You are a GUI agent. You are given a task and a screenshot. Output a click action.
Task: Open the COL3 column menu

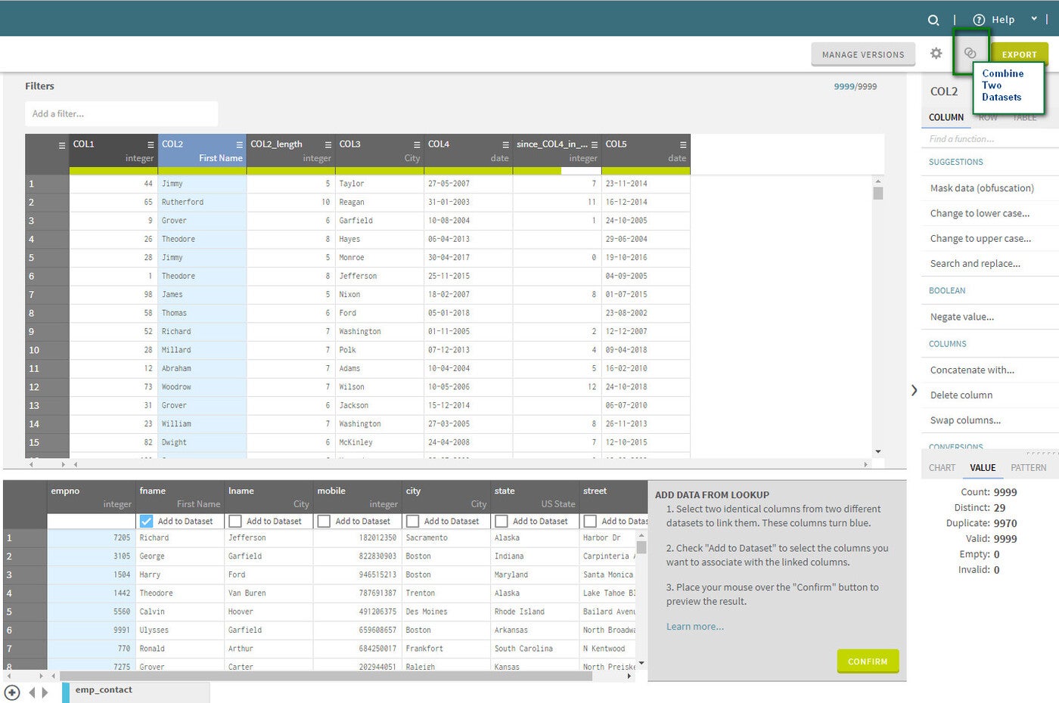[417, 144]
